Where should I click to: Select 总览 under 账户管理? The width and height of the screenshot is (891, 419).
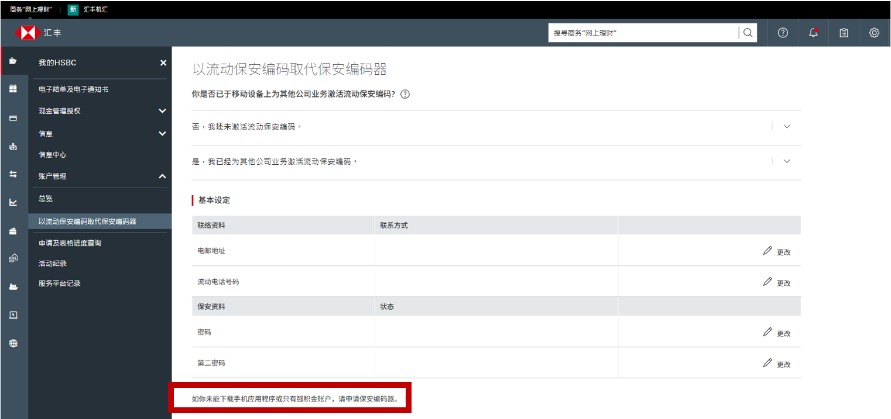coord(46,199)
